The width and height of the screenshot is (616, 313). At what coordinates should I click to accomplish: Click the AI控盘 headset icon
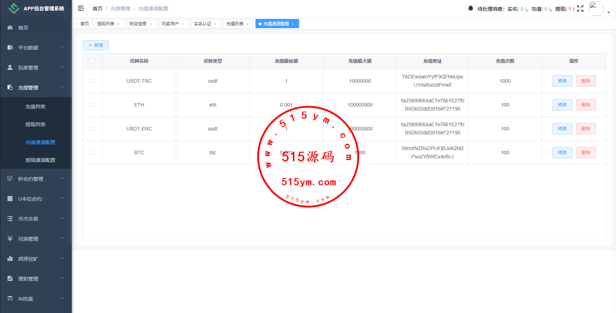pos(10,298)
